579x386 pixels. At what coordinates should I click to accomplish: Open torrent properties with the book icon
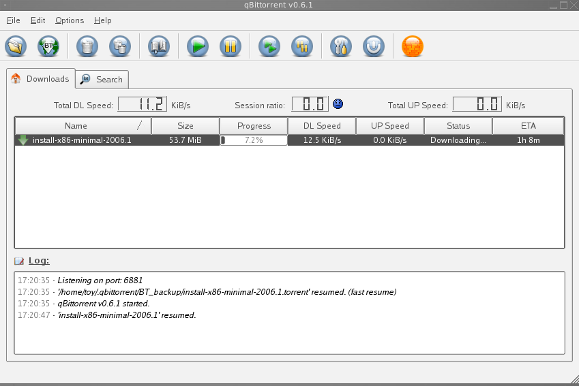(159, 46)
